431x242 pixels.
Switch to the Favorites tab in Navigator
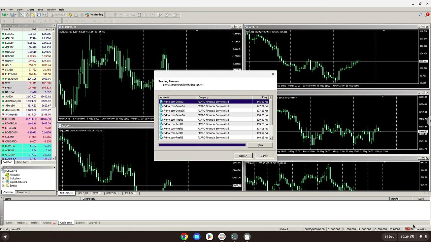pyautogui.click(x=22, y=192)
